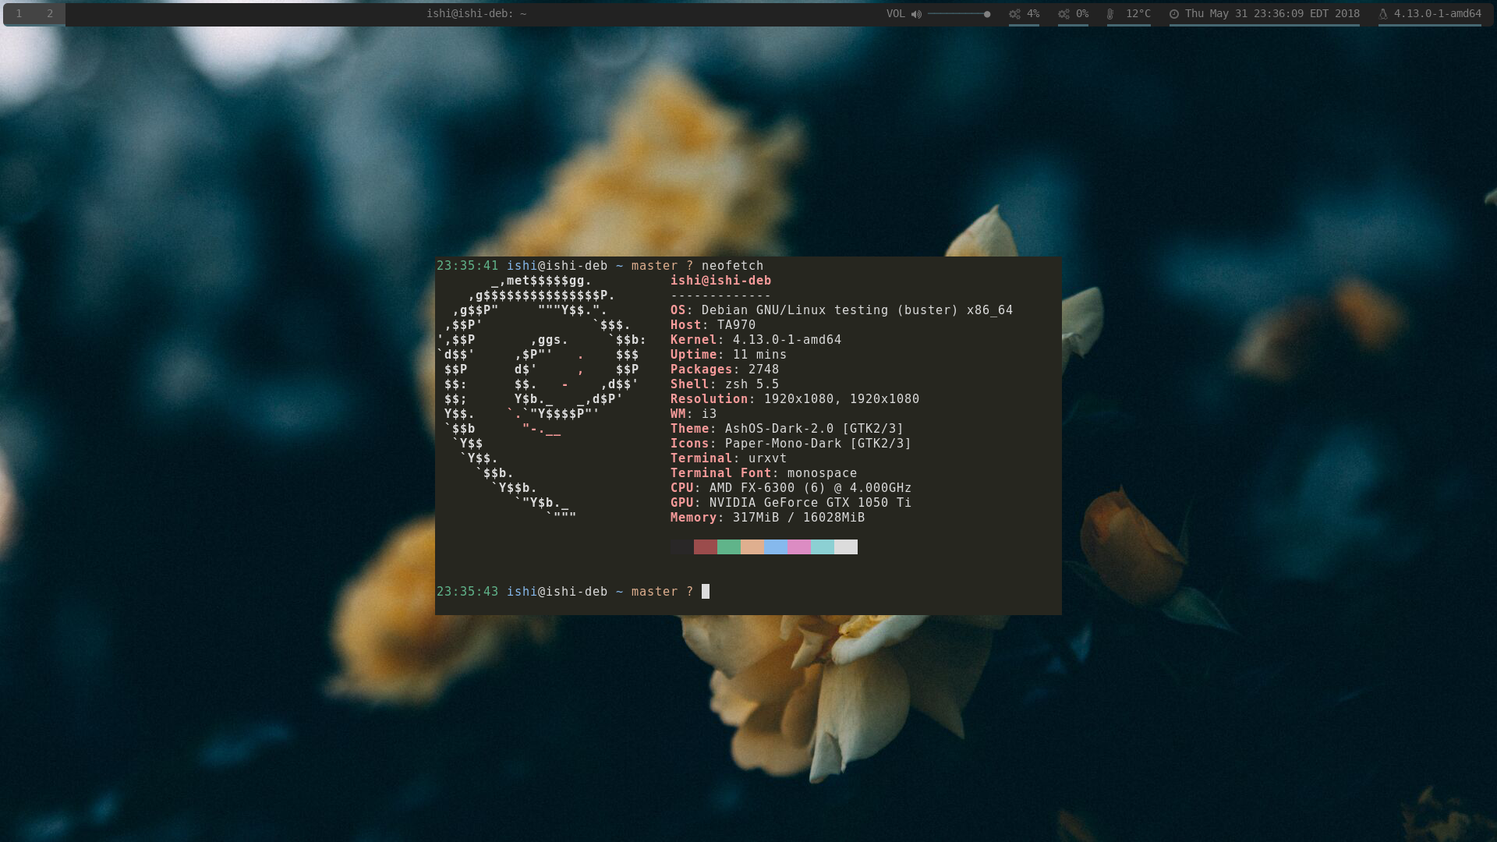Screen dimensions: 1497x842
Task: Switch to workspace 2
Action: [x=50, y=14]
